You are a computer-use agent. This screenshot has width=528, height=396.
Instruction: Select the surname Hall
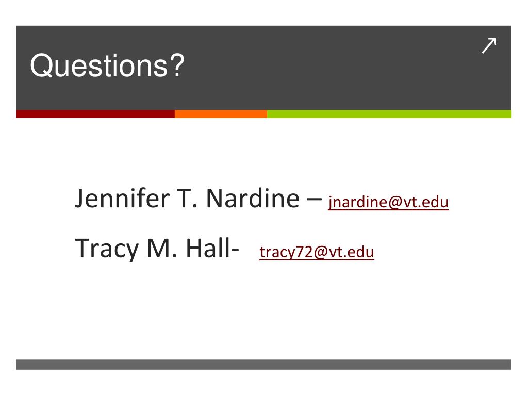click(208, 247)
